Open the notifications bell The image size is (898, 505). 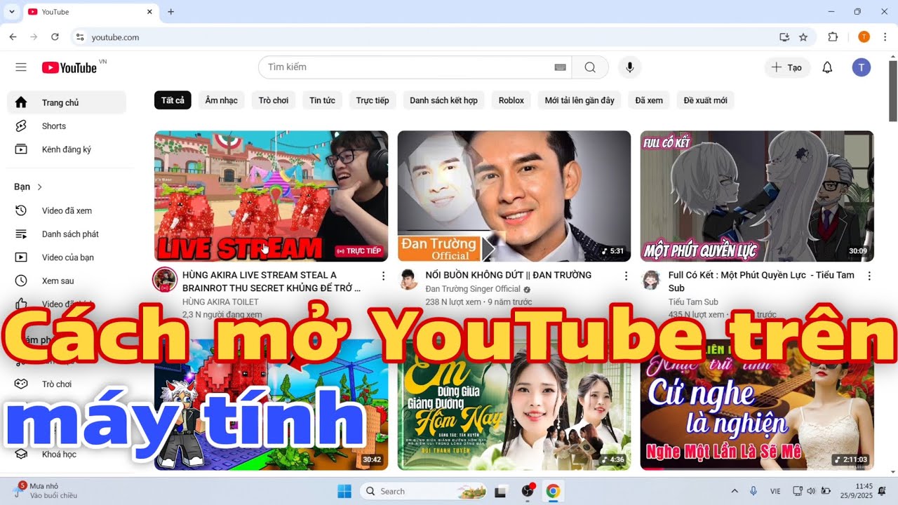827,67
